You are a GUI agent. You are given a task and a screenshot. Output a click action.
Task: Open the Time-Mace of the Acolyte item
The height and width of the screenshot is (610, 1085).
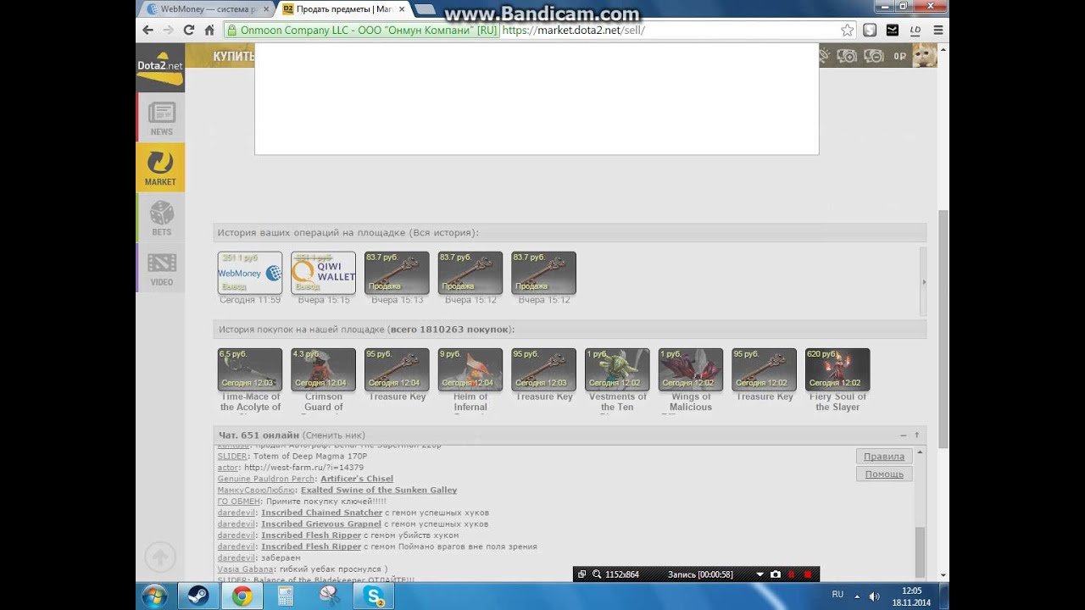pyautogui.click(x=250, y=369)
